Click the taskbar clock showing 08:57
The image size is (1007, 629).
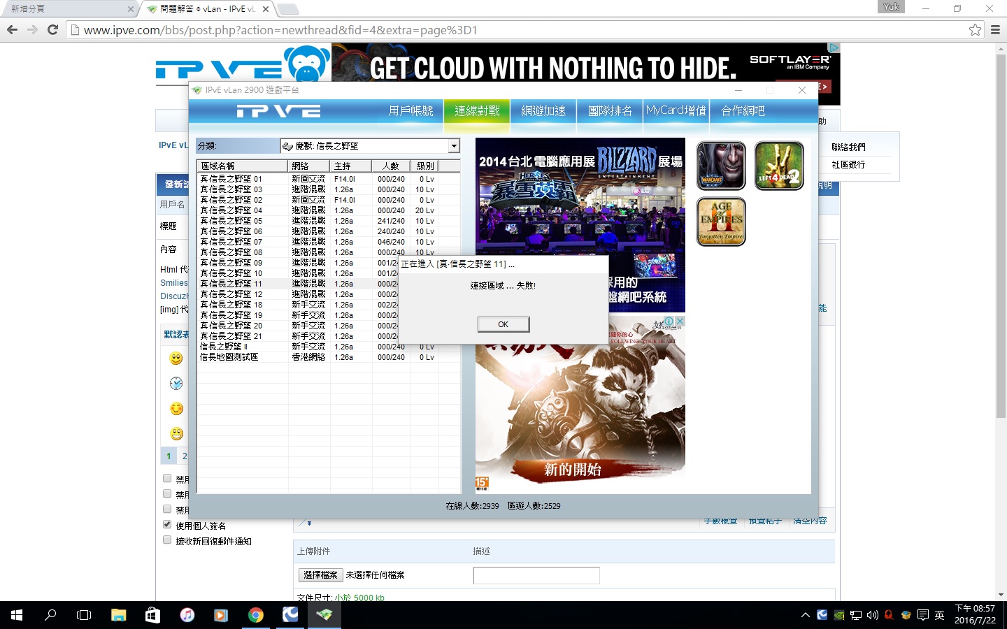[975, 615]
